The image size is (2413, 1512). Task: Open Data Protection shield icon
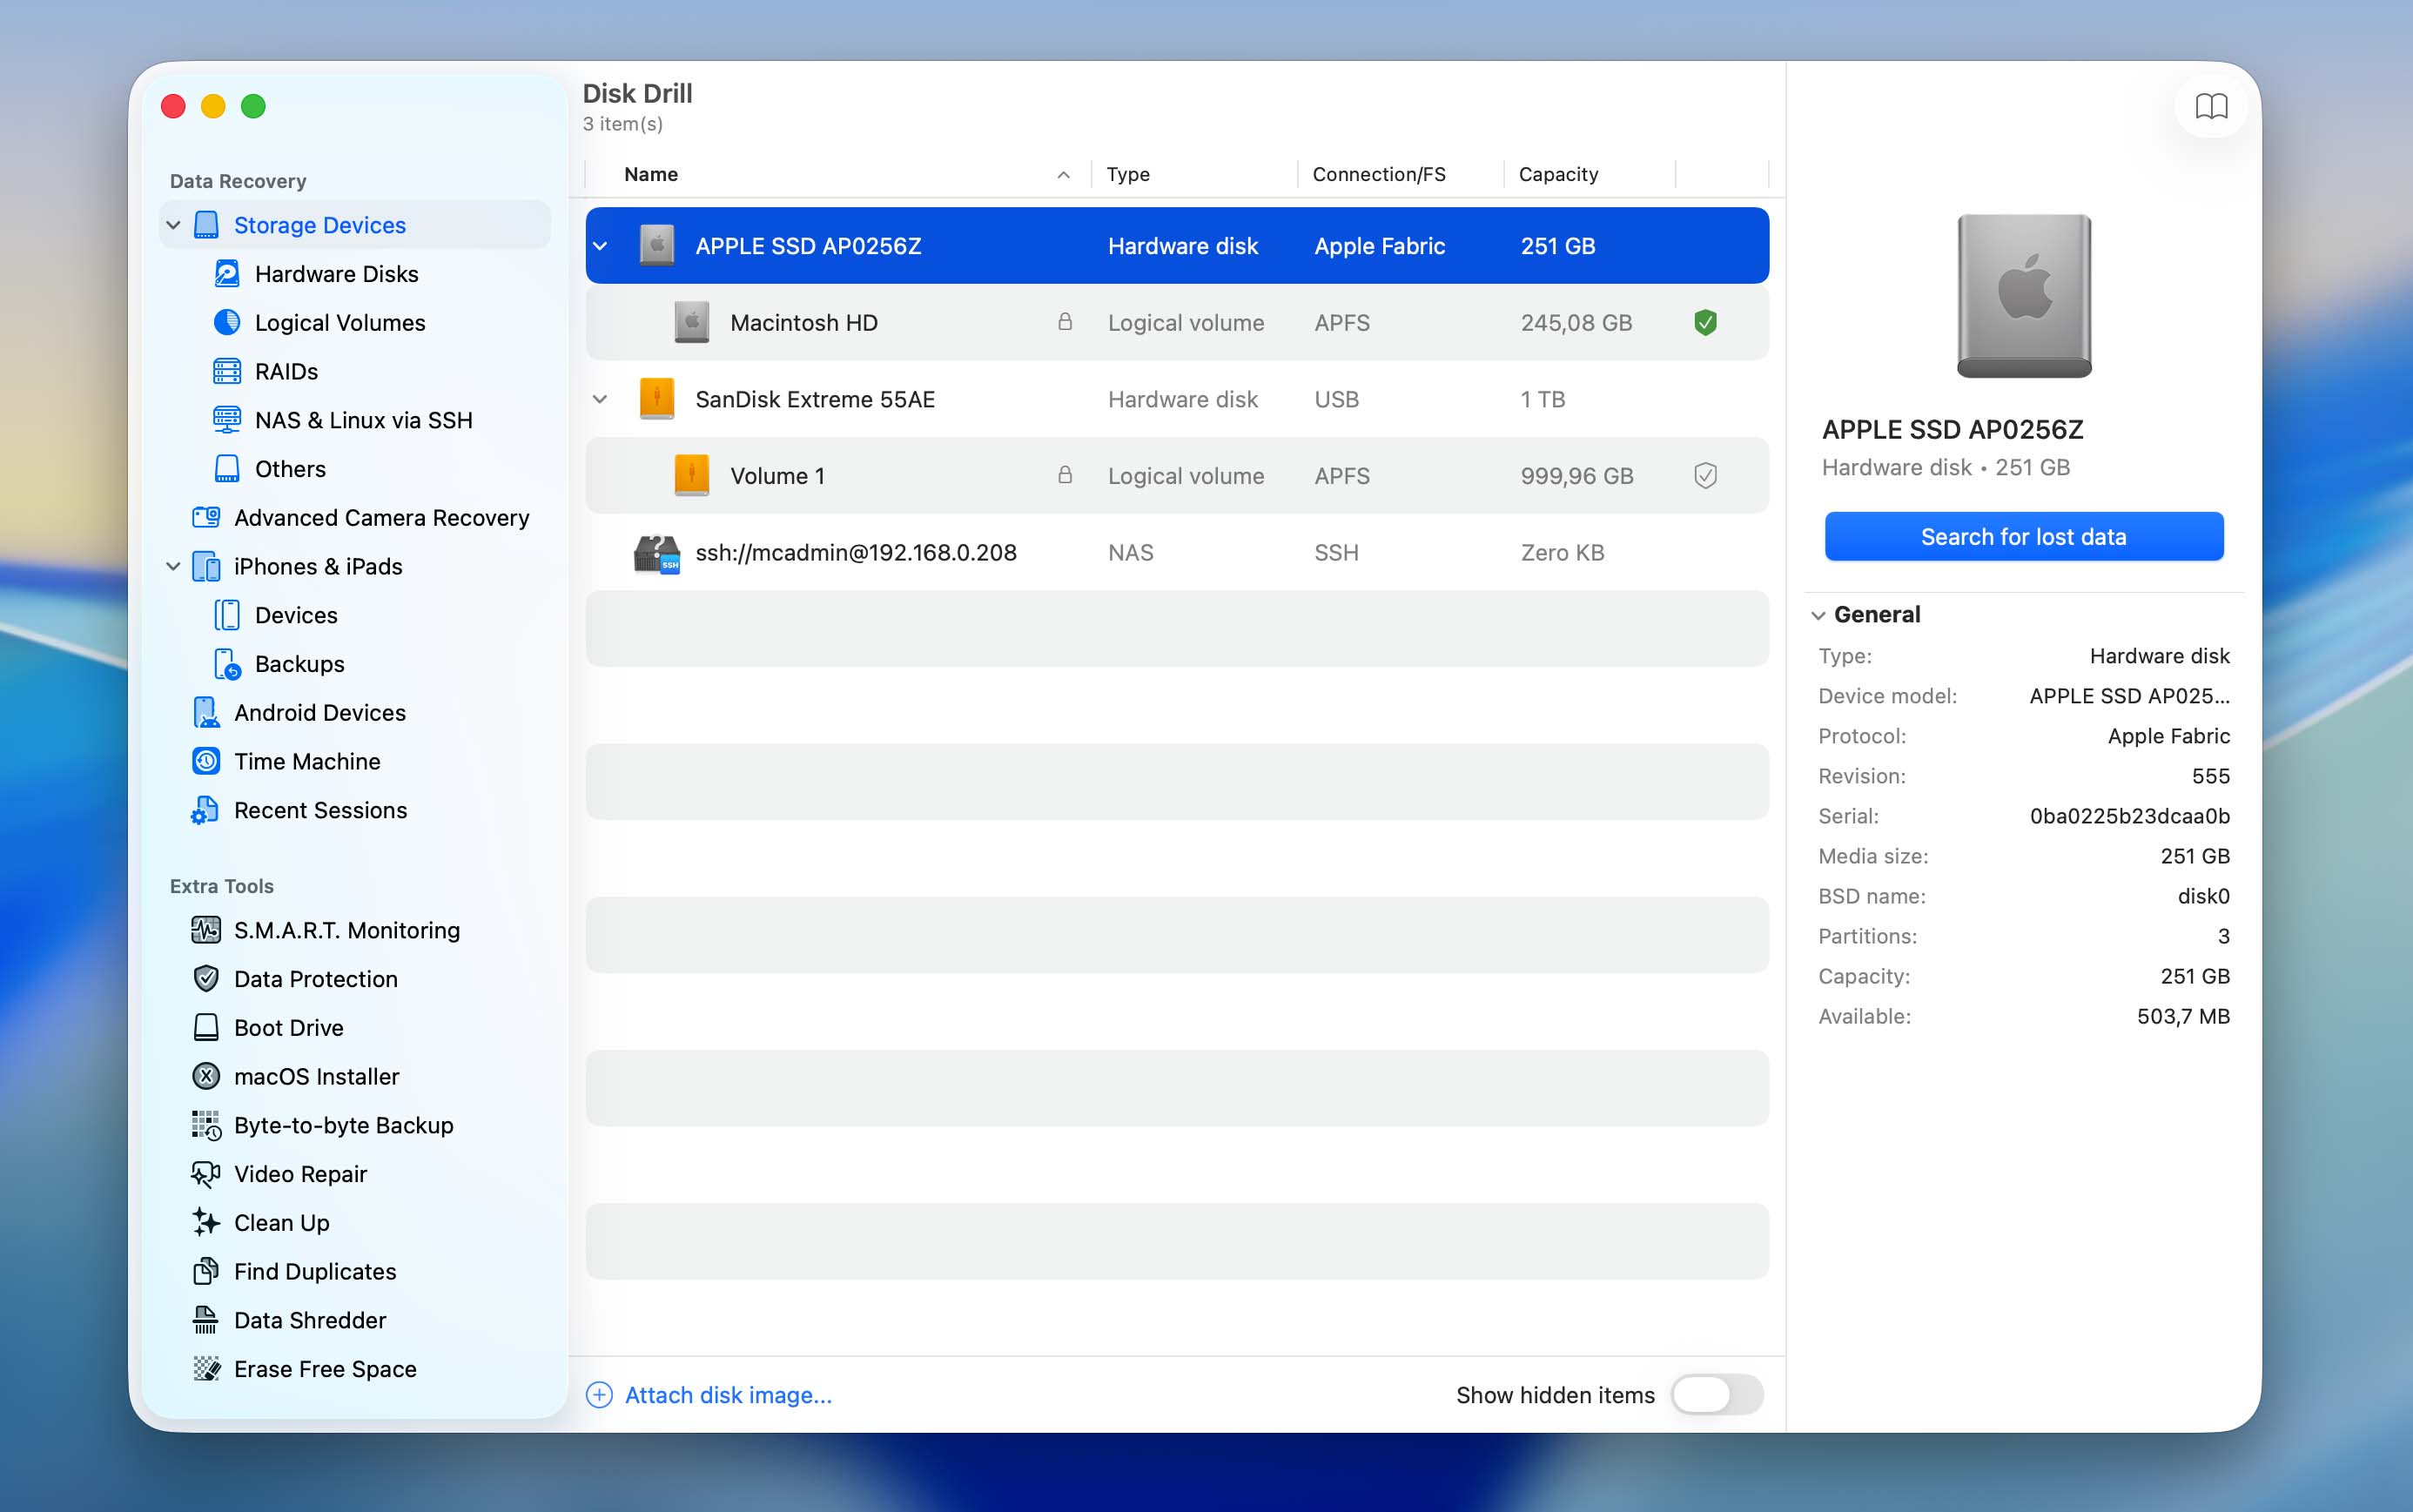(206, 978)
